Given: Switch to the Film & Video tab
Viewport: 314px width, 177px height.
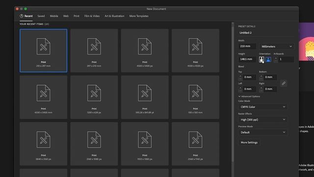Looking at the screenshot, I should (x=92, y=16).
